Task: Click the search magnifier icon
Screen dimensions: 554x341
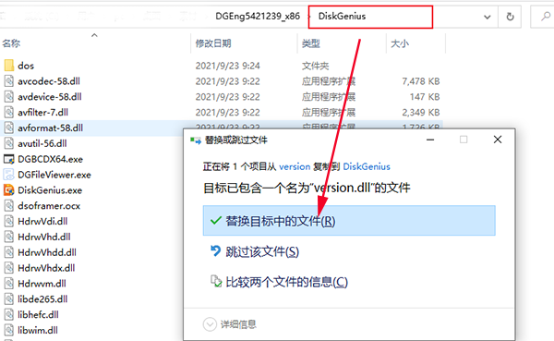Action: pyautogui.click(x=546, y=17)
